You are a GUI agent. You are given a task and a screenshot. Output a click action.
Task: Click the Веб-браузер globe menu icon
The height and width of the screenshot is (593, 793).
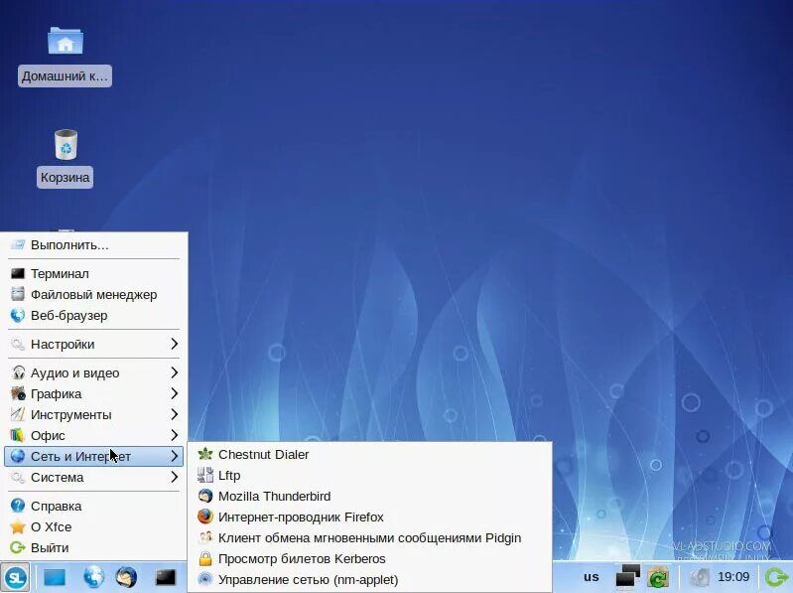tap(18, 315)
